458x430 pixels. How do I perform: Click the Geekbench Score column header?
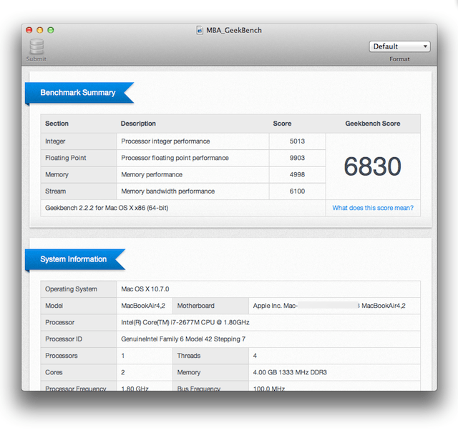tap(372, 124)
